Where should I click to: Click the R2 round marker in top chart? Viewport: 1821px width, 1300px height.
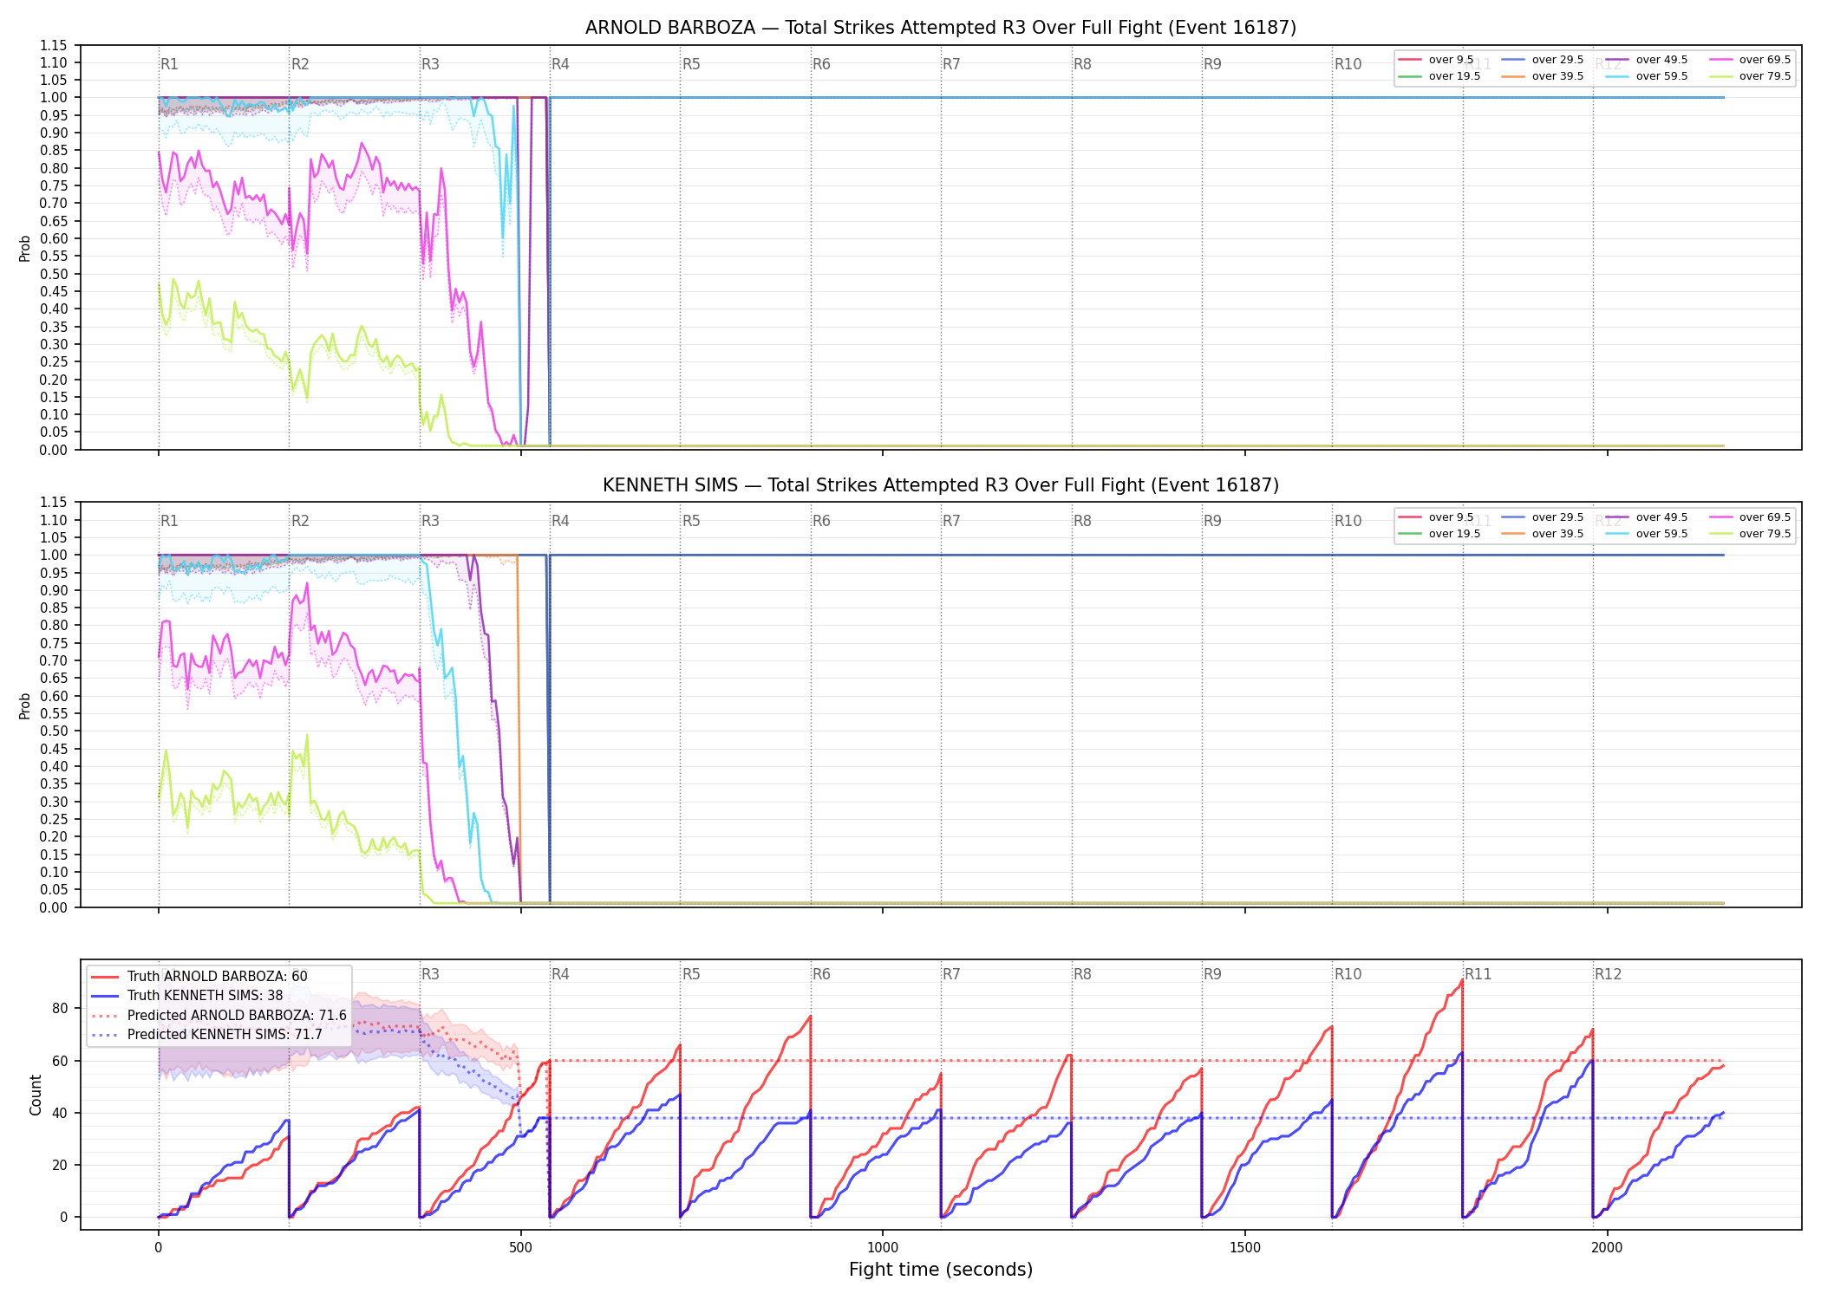point(300,64)
